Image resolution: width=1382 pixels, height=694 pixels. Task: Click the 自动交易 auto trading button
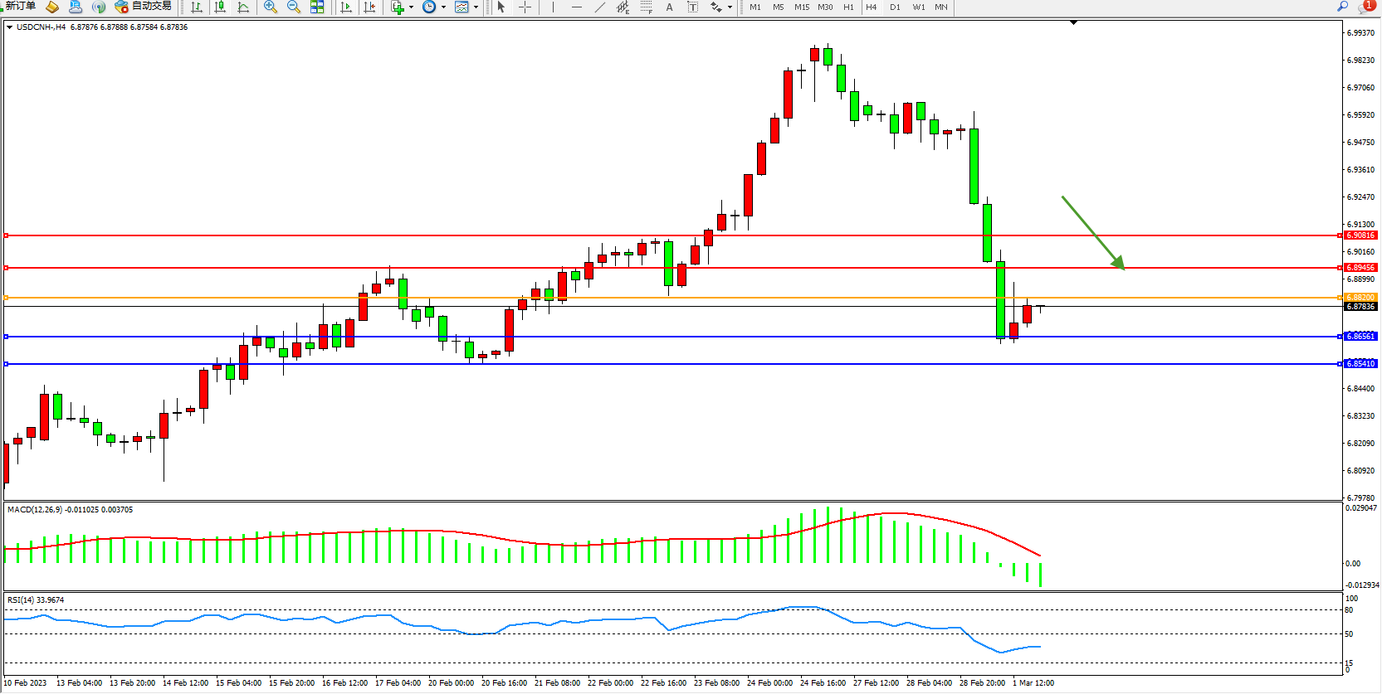click(144, 7)
